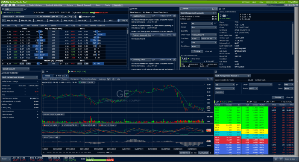The width and height of the screenshot is (299, 162).
Task: Open the Conditions None dropdown
Action: (x=196, y=46)
